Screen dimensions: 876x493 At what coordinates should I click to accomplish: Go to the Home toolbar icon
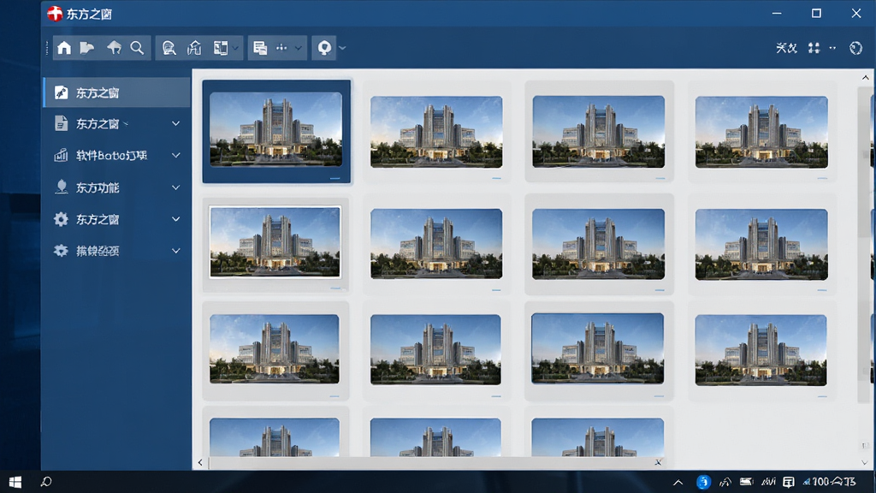[64, 48]
